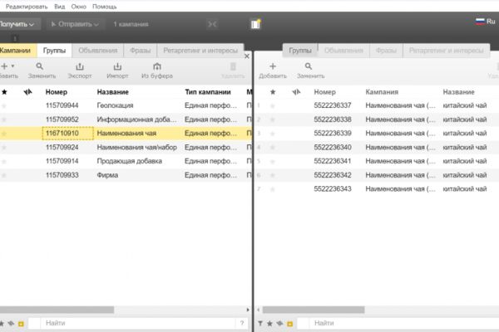Open the Вид menu
Image resolution: width=499 pixels, height=332 pixels.
(60, 7)
